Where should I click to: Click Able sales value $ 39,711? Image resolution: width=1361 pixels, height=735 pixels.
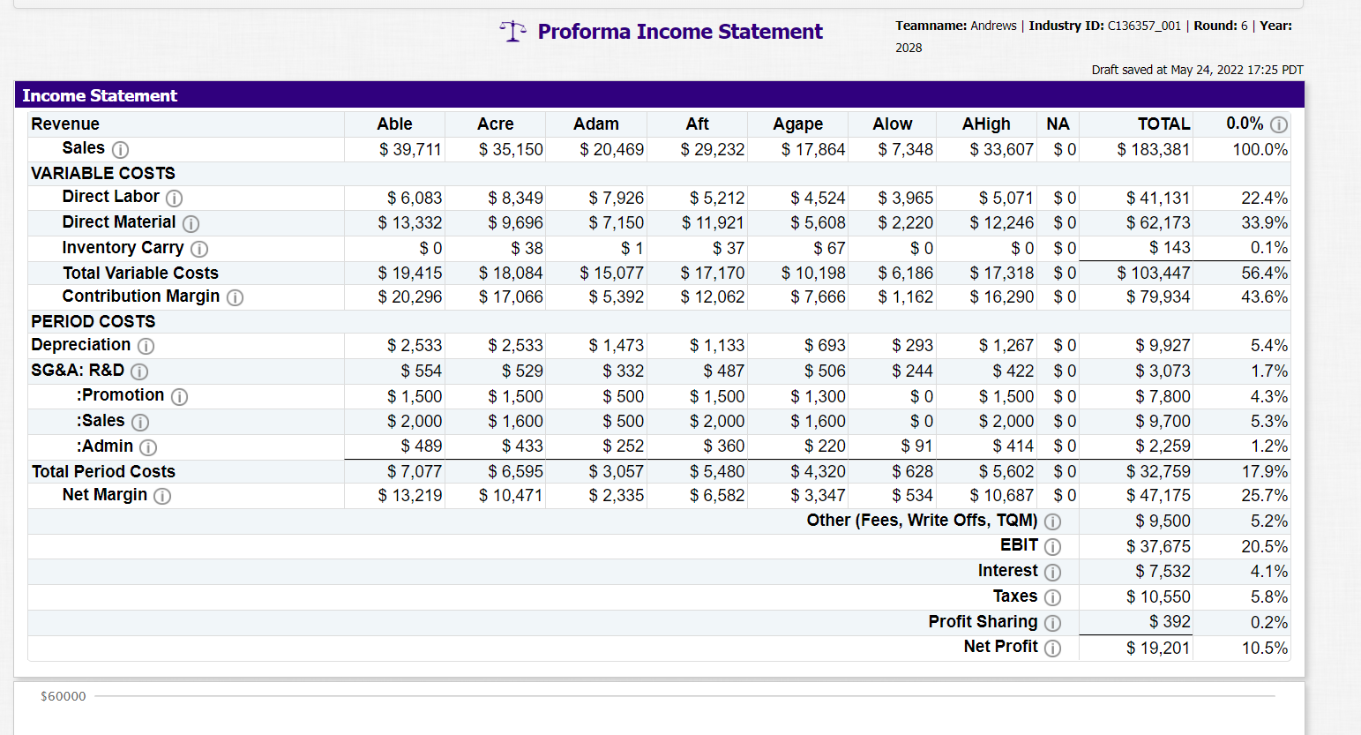coord(410,149)
